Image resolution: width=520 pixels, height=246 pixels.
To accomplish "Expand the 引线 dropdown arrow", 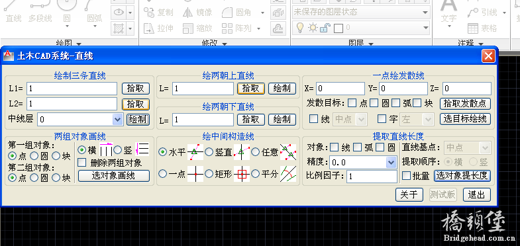I will pyautogui.click(x=504, y=13).
